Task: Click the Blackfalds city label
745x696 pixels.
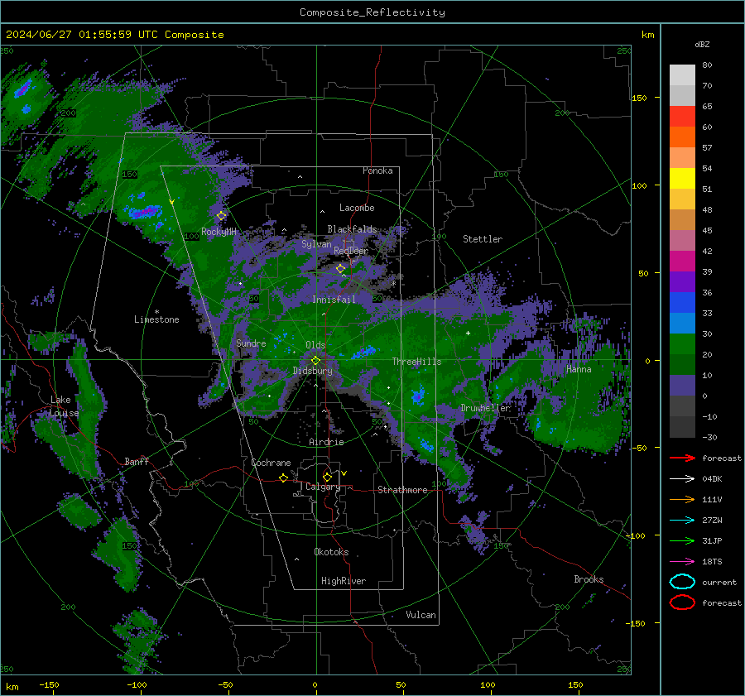Action: (x=352, y=229)
